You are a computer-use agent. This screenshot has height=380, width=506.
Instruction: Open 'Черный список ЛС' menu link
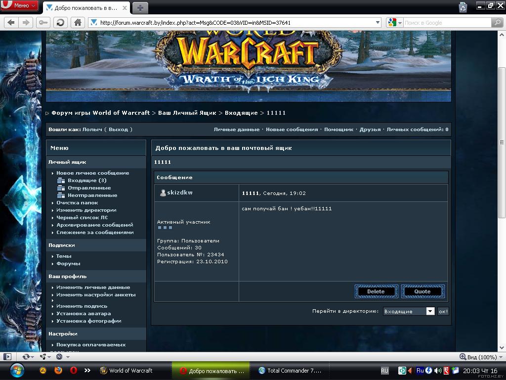pyautogui.click(x=83, y=218)
